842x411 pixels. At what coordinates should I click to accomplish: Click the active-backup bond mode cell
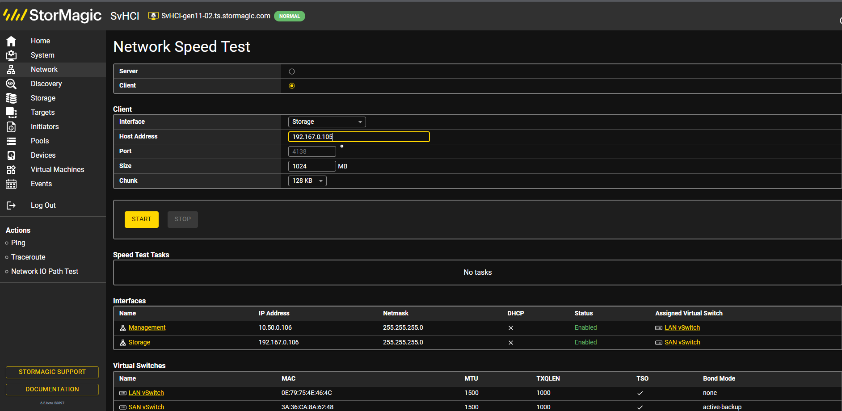(x=722, y=407)
